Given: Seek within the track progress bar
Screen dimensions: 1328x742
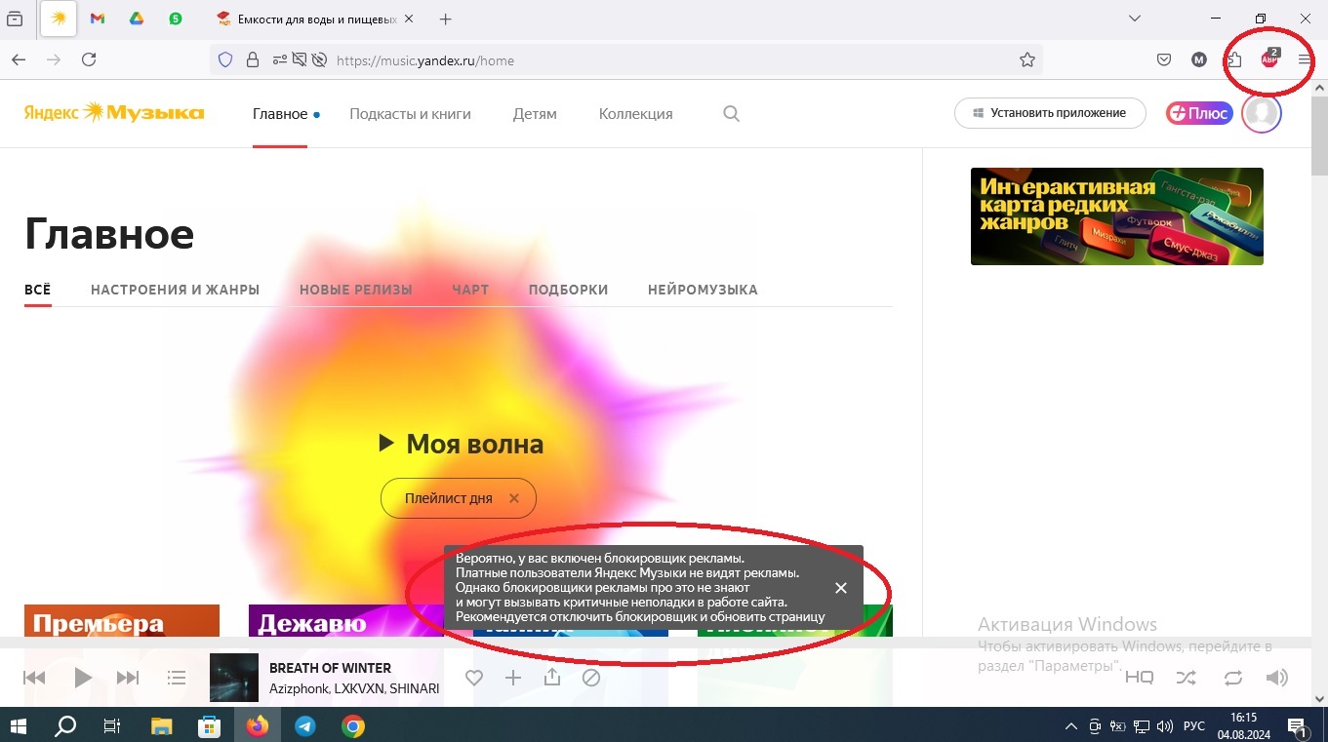Looking at the screenshot, I should [x=656, y=643].
